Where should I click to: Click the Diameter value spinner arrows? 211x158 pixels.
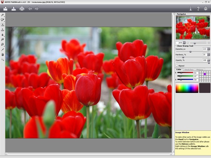pos(209,49)
